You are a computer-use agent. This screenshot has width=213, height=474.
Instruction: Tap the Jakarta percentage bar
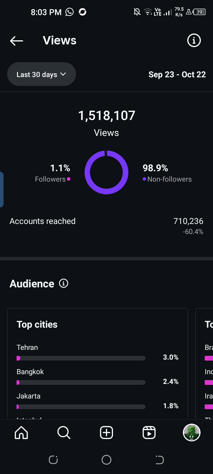coord(81,407)
